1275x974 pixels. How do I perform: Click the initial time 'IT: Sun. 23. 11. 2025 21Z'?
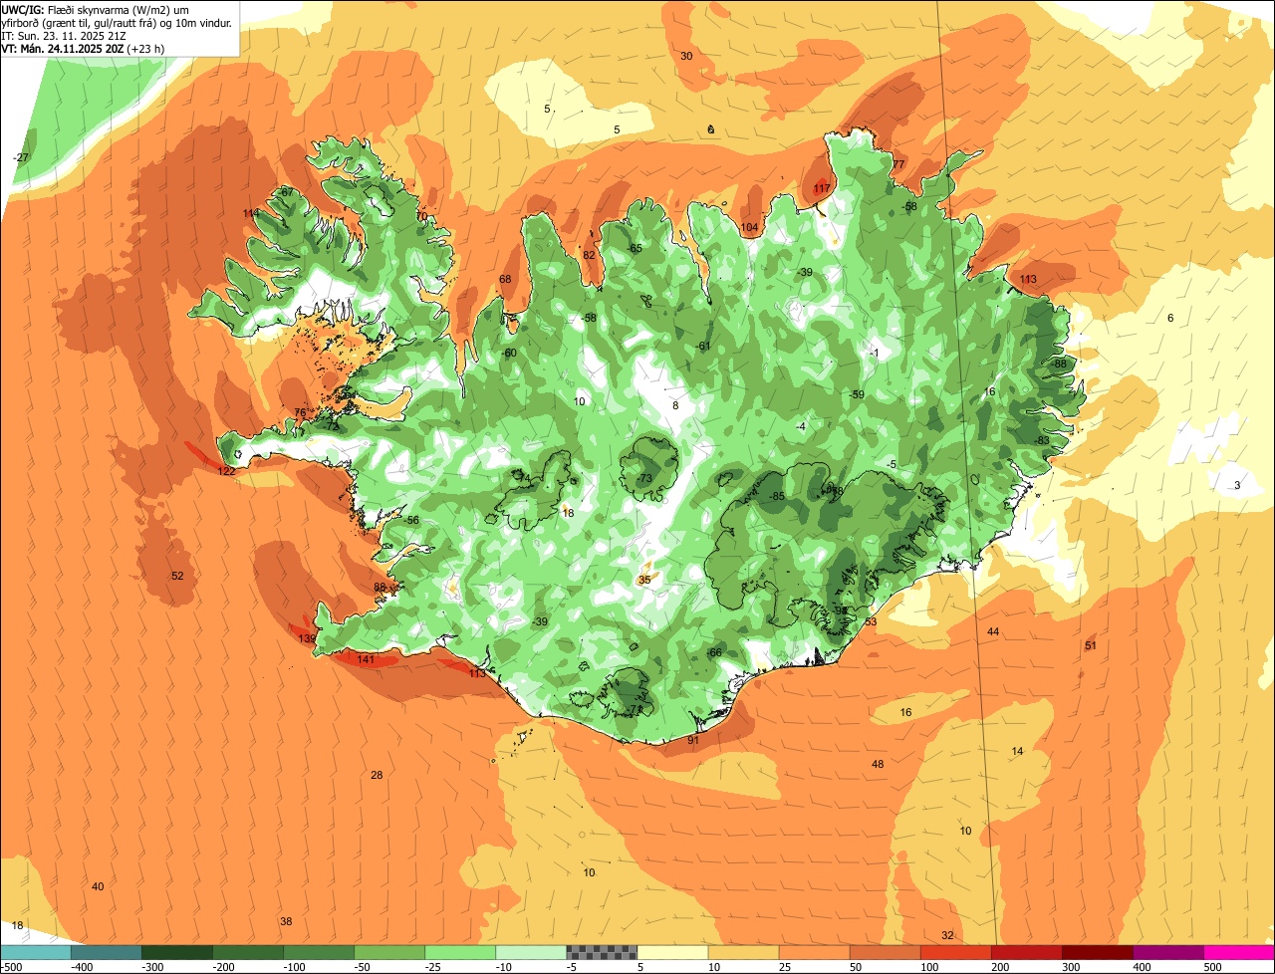coord(64,35)
